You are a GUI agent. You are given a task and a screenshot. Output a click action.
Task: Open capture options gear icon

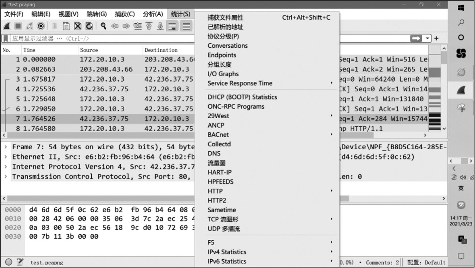pyautogui.click(x=41, y=26)
